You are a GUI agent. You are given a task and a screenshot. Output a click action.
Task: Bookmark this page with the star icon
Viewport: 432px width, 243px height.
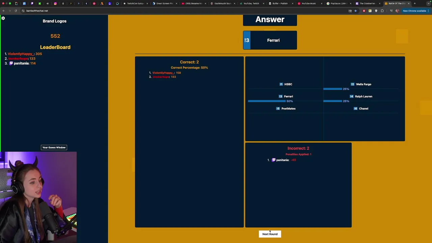pos(355,11)
